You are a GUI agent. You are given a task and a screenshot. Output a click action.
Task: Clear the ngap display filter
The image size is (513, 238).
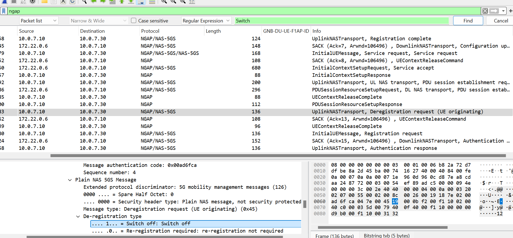click(x=485, y=11)
